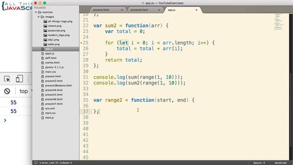Open the JavaScript syntax selector
Screen dimensions: 293x165
(x=281, y=163)
